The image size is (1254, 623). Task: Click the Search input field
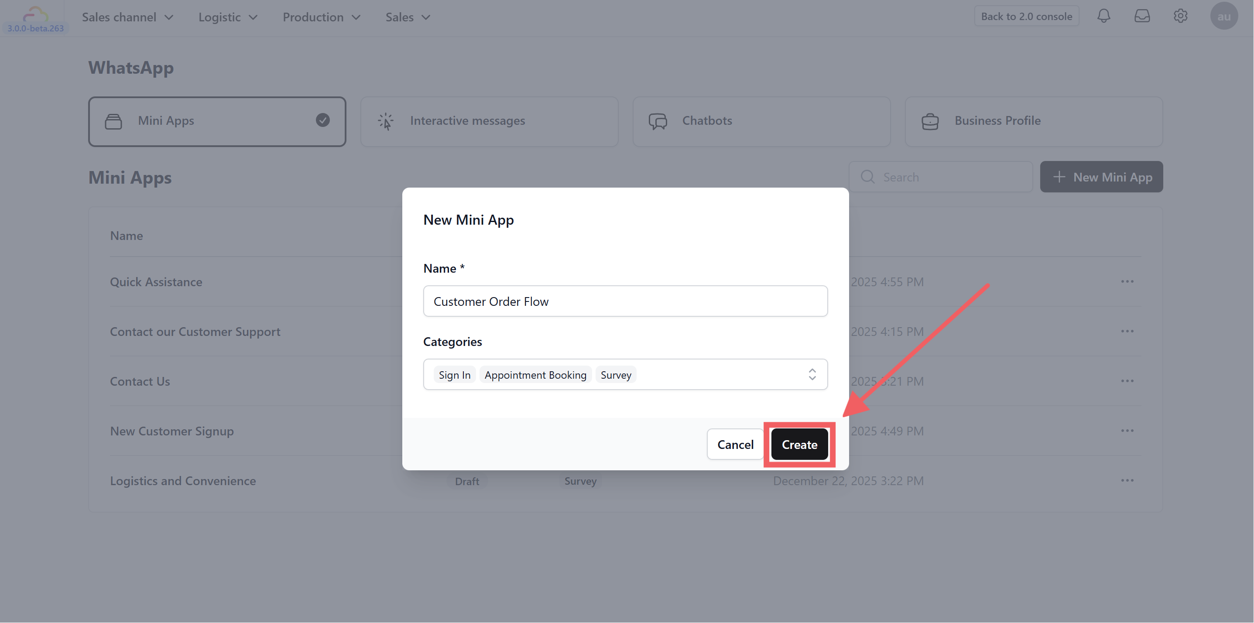coord(941,177)
